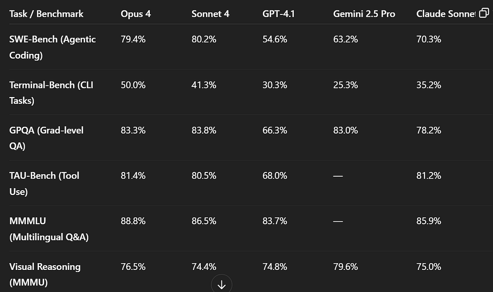
Task: Select the 80.2% Sonnet 4 SWE-Bench value
Action: tap(204, 39)
